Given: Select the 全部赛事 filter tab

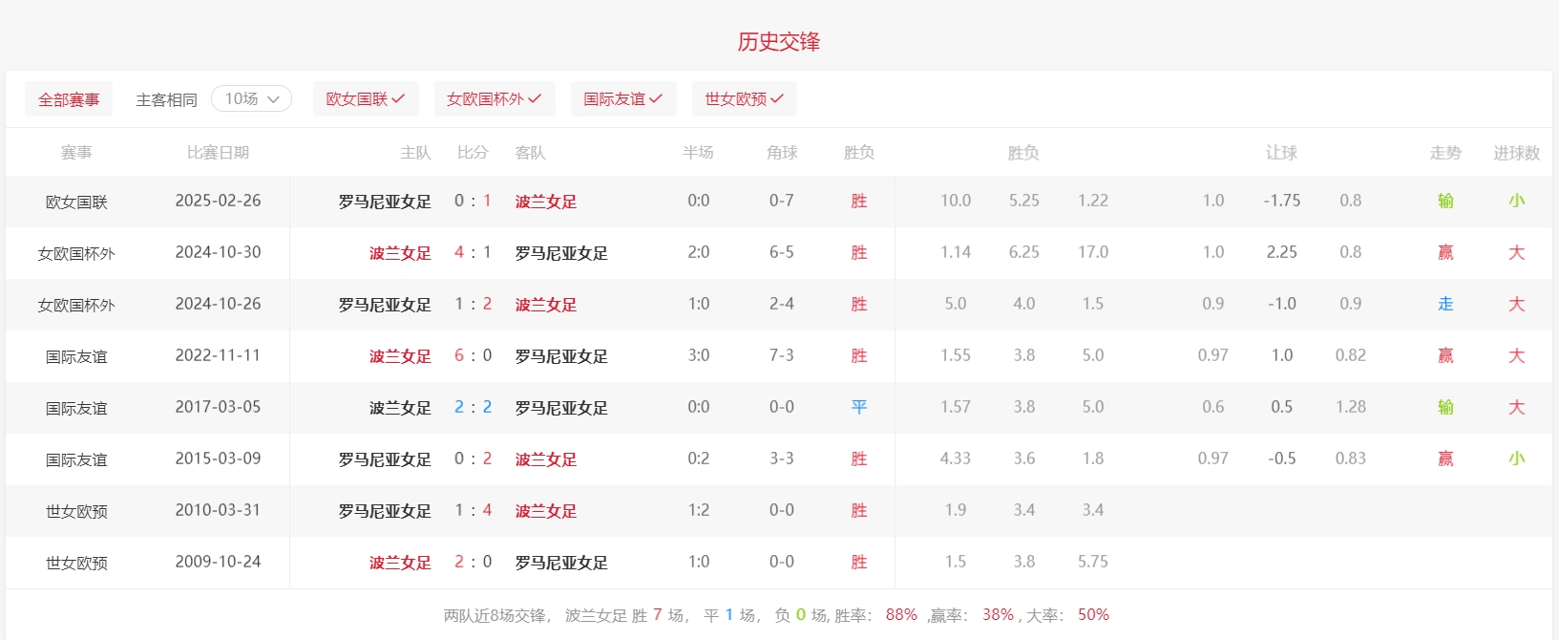Looking at the screenshot, I should pyautogui.click(x=69, y=99).
